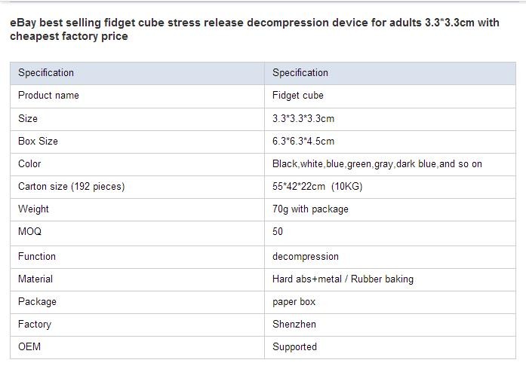Viewport: 526px width, 369px height.
Task: Select the Hard abs+metal / Rubber baking text
Action: (343, 279)
